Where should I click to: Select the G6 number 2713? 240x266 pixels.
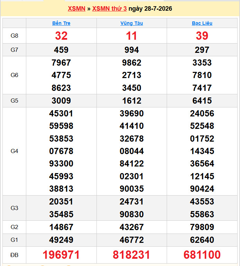click(x=132, y=75)
